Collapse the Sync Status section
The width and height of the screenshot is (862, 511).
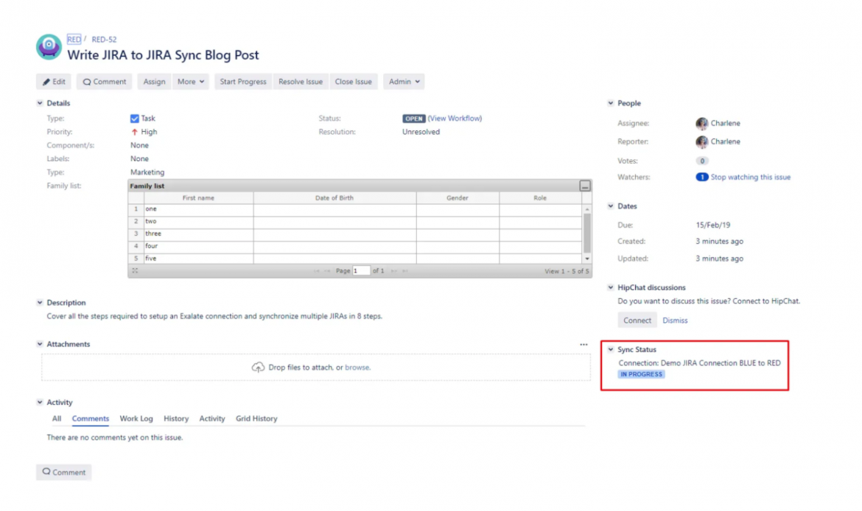[x=610, y=350]
